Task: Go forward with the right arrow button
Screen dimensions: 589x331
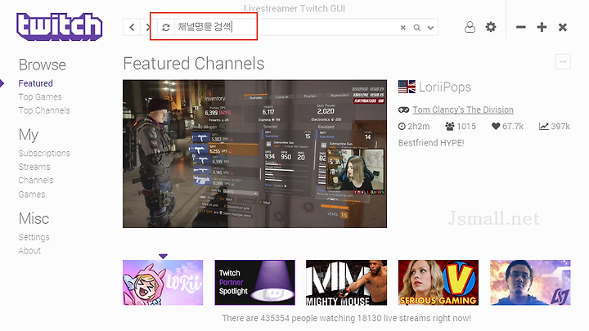Action: [x=147, y=28]
